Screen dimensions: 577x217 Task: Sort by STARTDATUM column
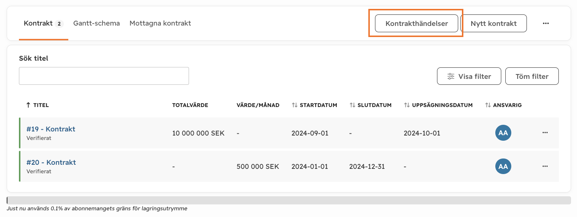pyautogui.click(x=314, y=105)
